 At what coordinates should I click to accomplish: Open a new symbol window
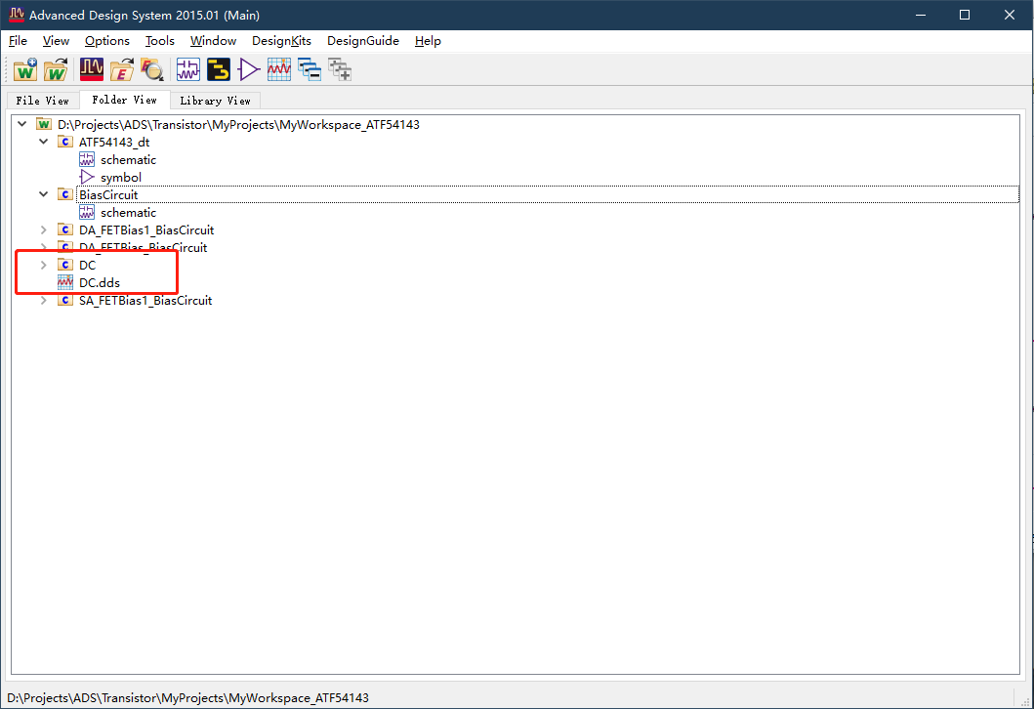(x=248, y=69)
